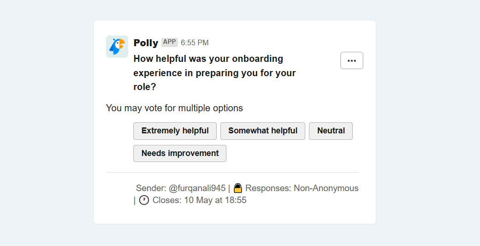Screen dimensions: 480x246
Task: Click the clock icon beside Closes
Action: (144, 200)
